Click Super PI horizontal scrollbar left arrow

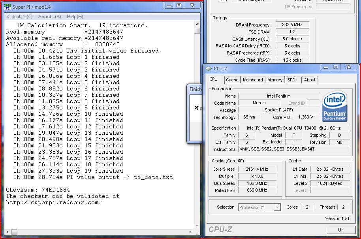pos(8,232)
